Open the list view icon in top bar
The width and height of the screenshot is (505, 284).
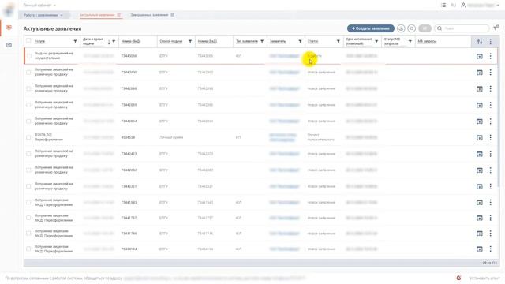pos(443,6)
